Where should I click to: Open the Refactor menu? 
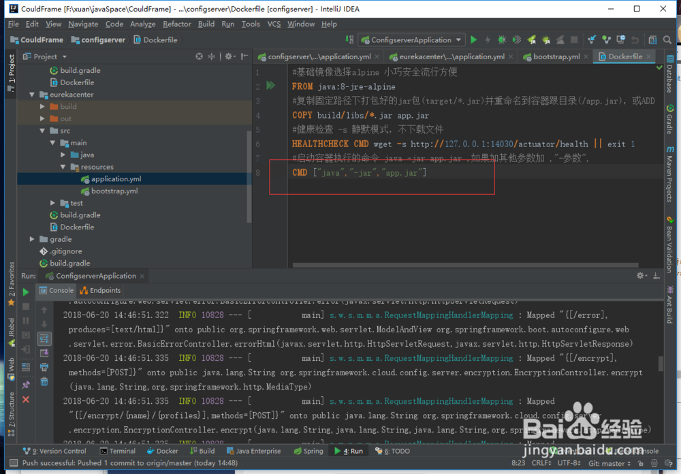(x=176, y=24)
